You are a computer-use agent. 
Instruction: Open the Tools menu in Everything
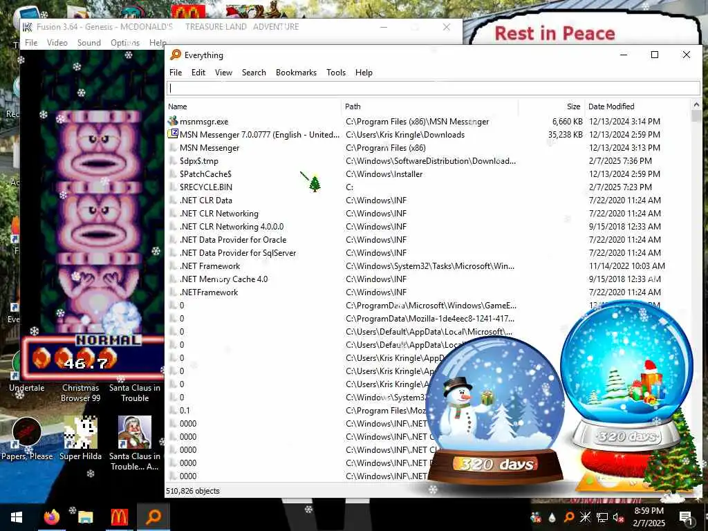[x=336, y=73]
